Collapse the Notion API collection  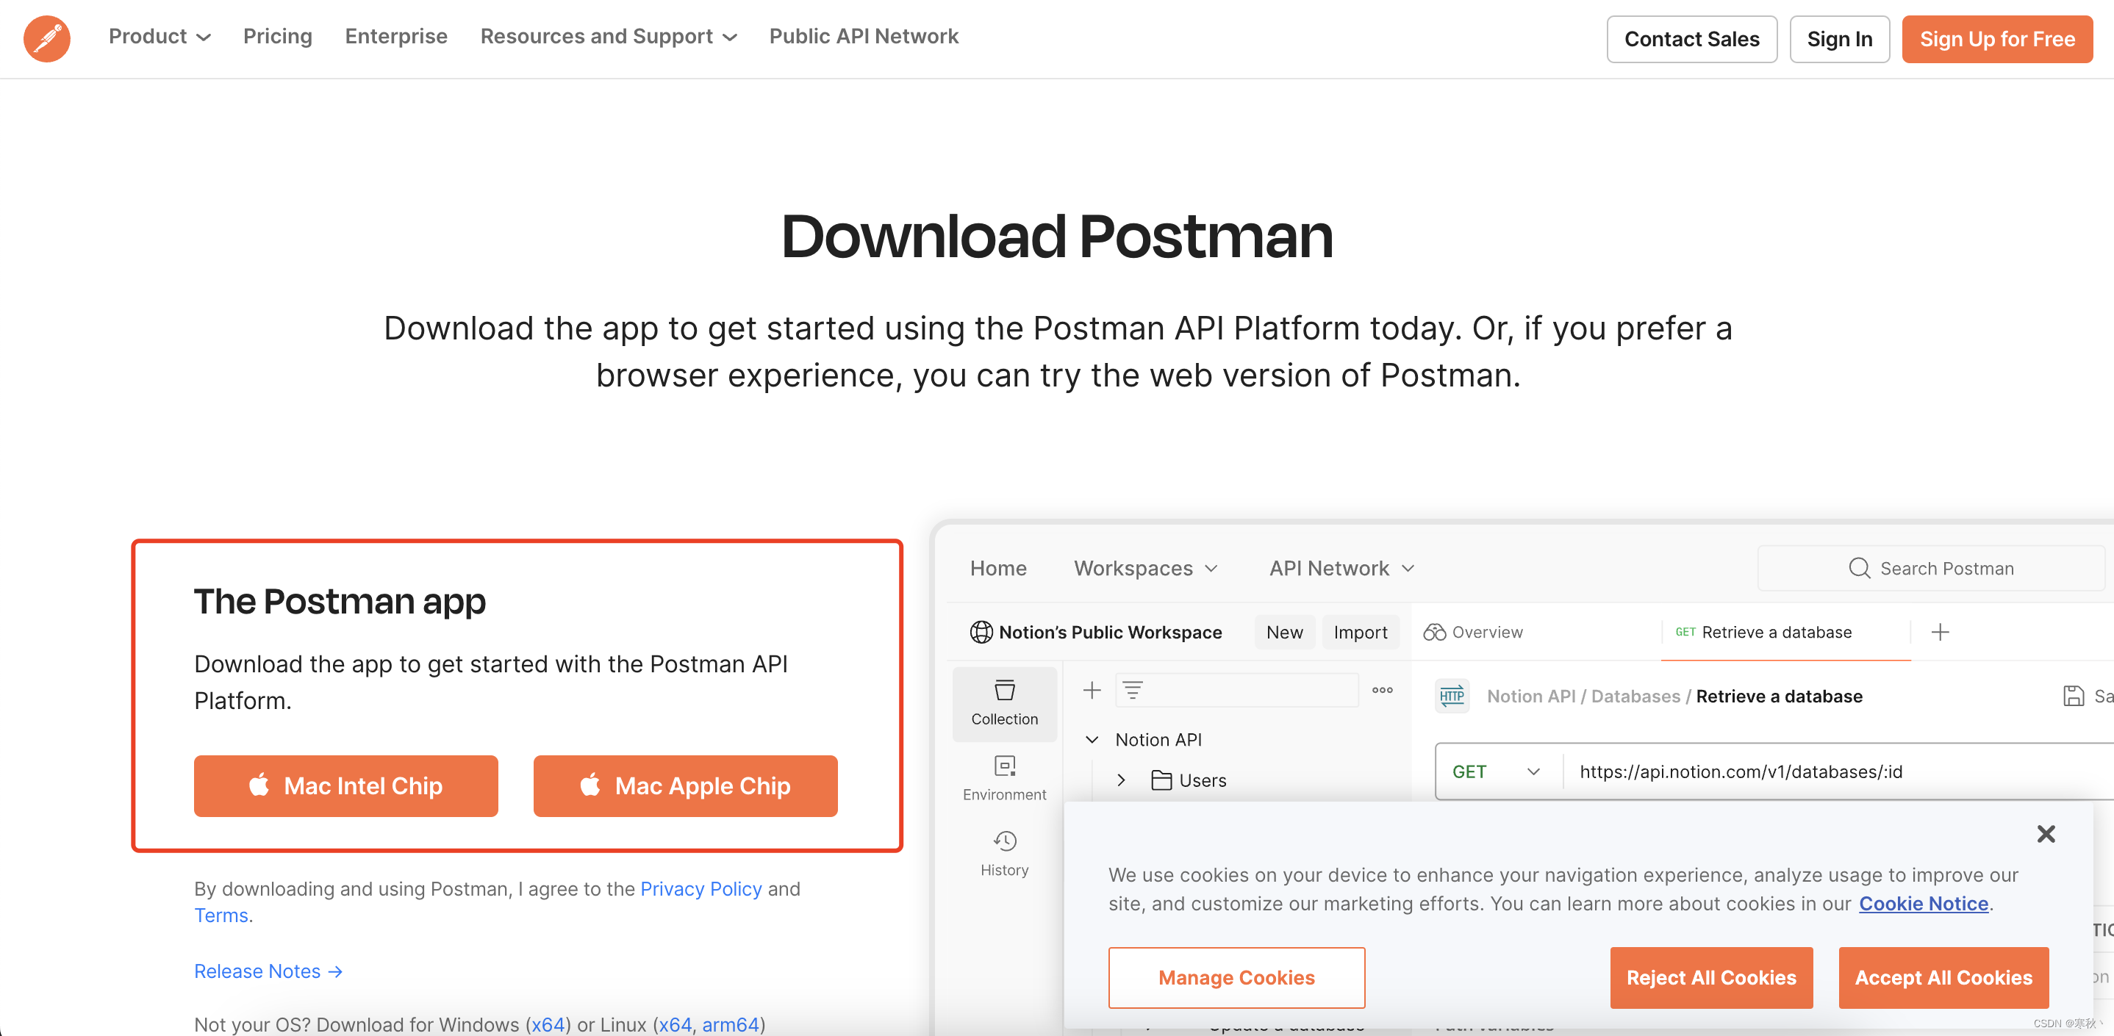coord(1092,739)
